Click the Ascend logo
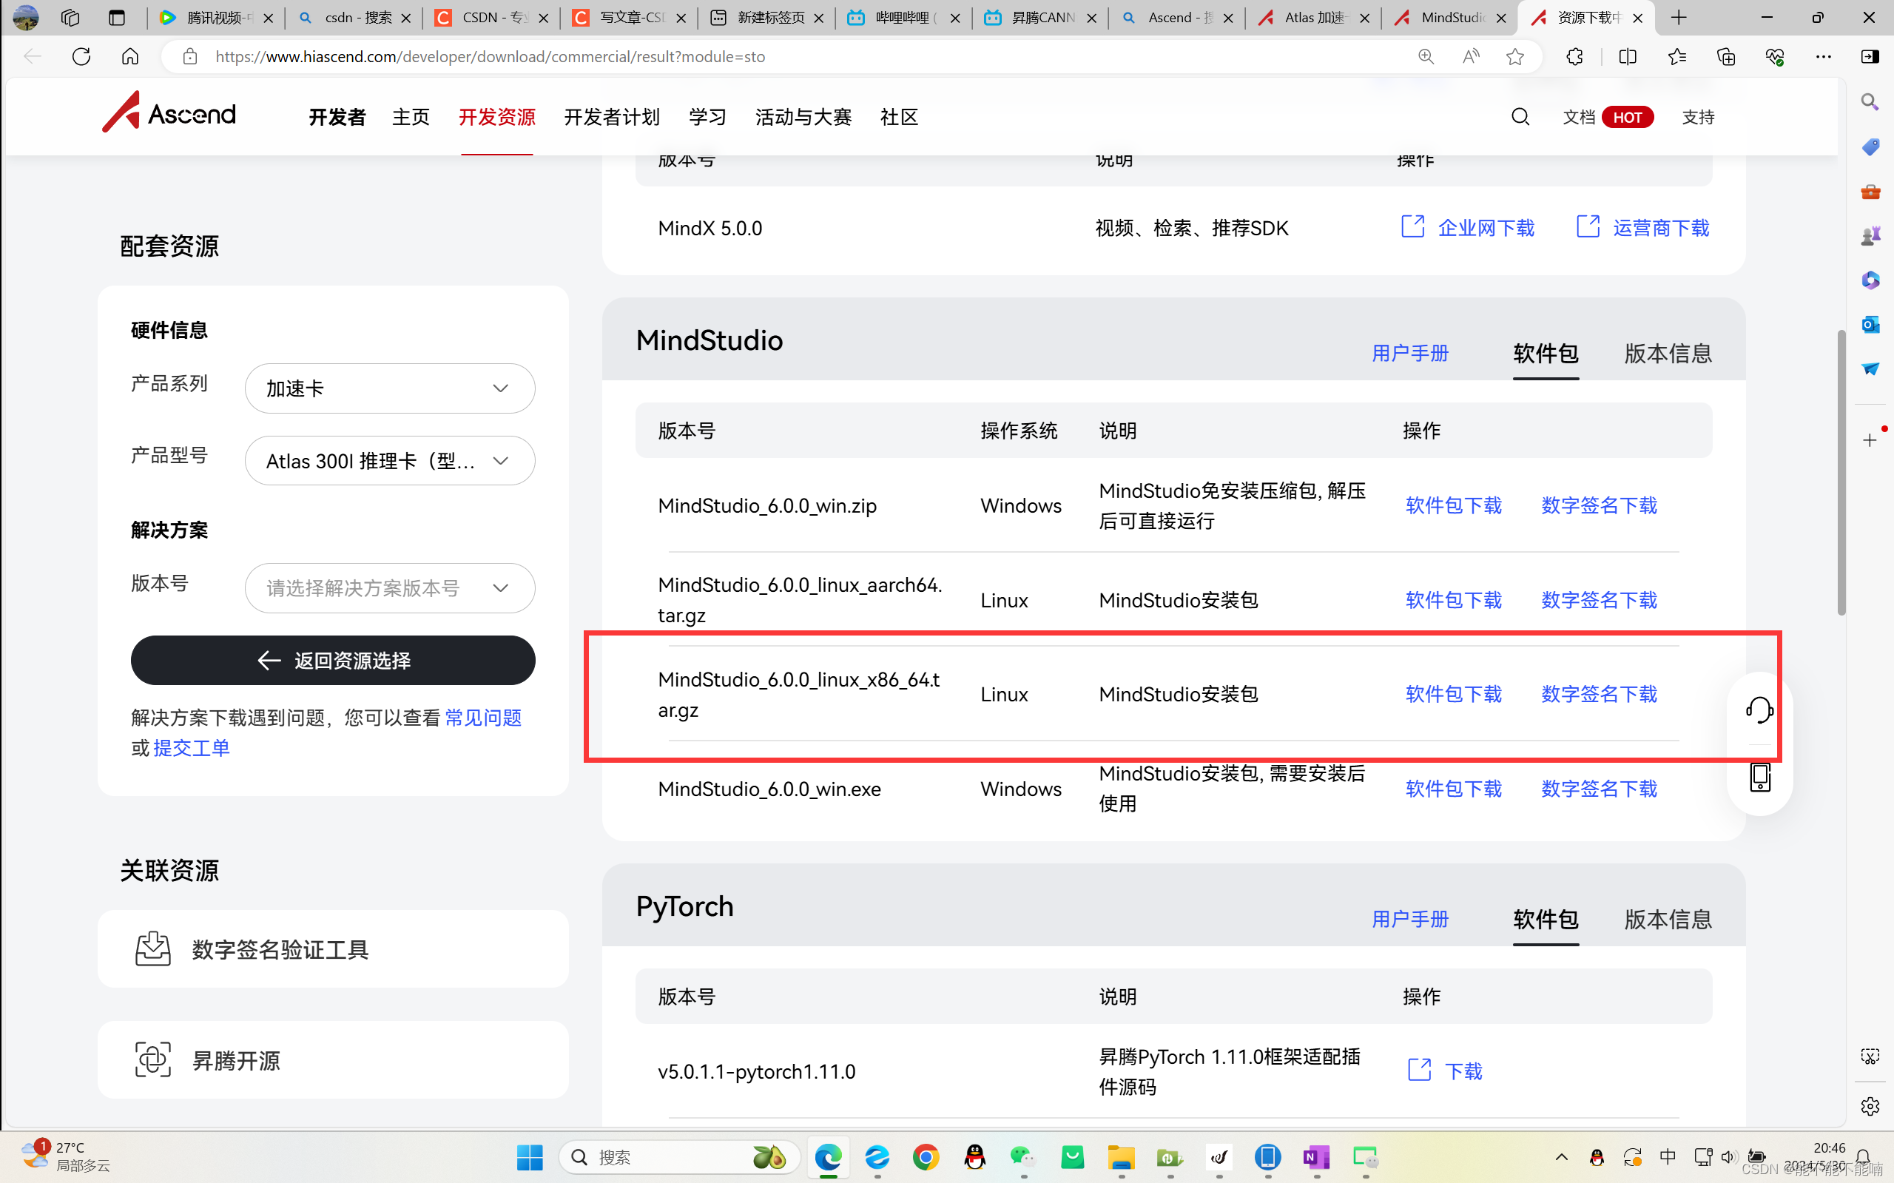1894x1183 pixels. click(169, 112)
